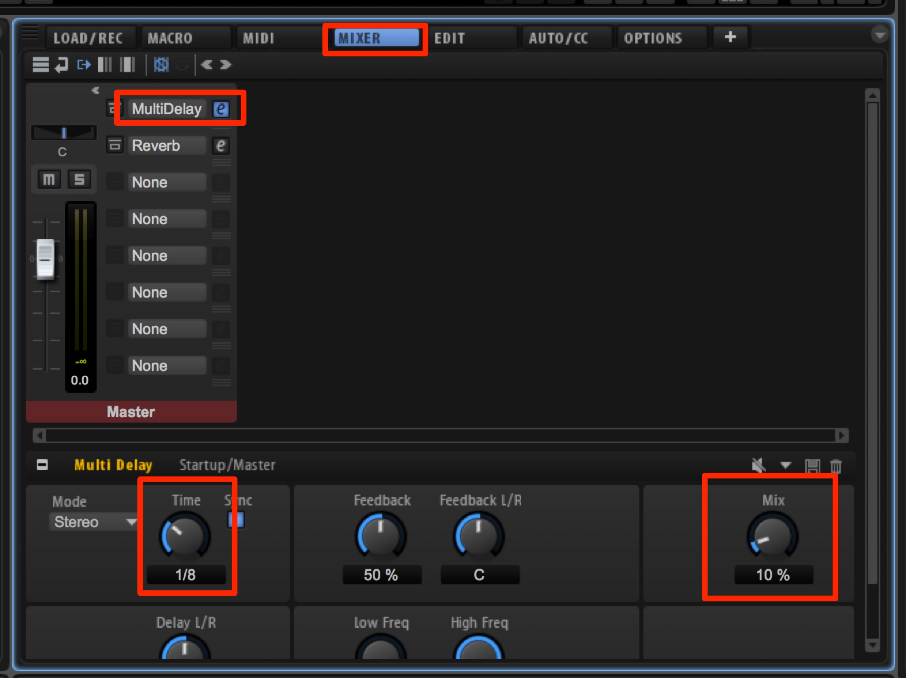Select the Master channel label

tap(131, 412)
